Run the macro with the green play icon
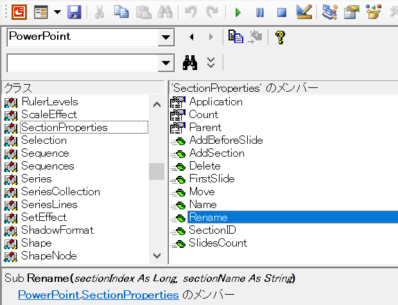This screenshot has height=305, width=398. coord(238,12)
